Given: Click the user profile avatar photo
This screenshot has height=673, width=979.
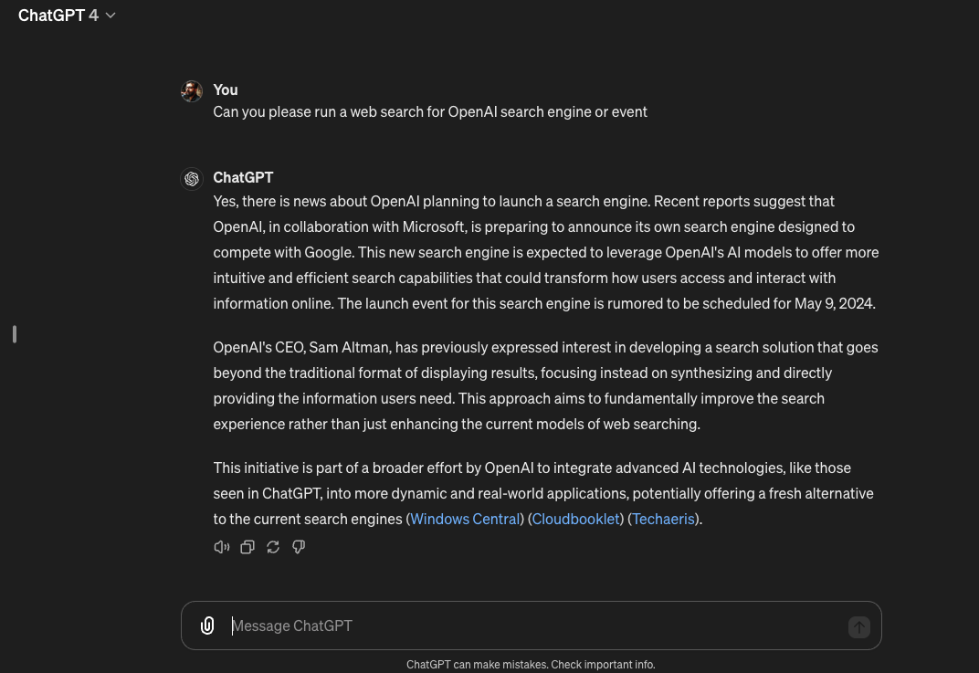Looking at the screenshot, I should tap(192, 90).
